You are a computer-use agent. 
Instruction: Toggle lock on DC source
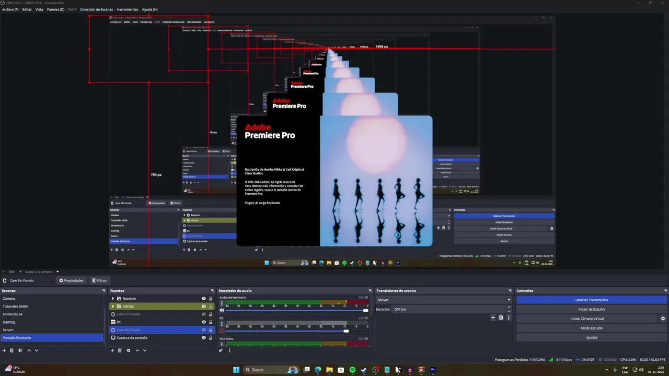tap(211, 322)
